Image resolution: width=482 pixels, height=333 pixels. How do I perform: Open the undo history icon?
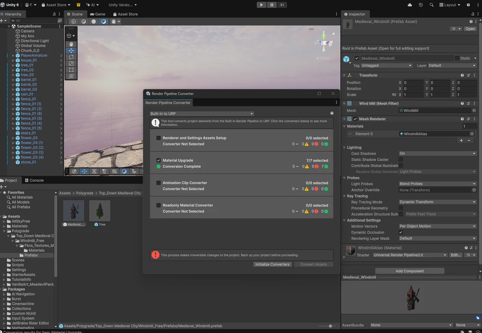coord(421,5)
